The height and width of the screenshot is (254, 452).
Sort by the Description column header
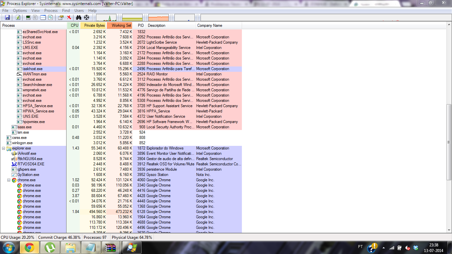(171, 25)
